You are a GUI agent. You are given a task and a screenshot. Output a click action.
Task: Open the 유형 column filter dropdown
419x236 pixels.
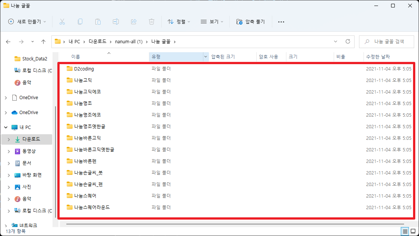point(206,57)
